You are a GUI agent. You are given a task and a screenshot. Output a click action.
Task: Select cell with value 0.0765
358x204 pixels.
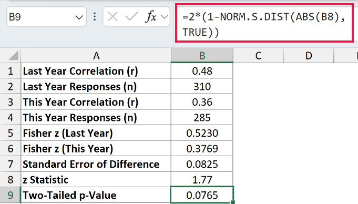[x=202, y=195]
